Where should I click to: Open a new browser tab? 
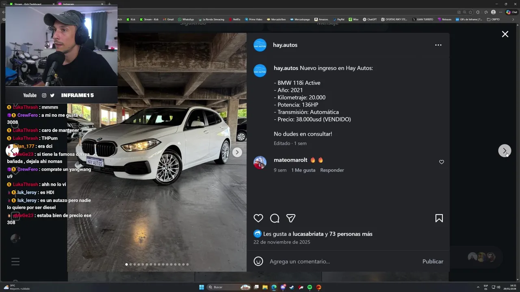[109, 4]
